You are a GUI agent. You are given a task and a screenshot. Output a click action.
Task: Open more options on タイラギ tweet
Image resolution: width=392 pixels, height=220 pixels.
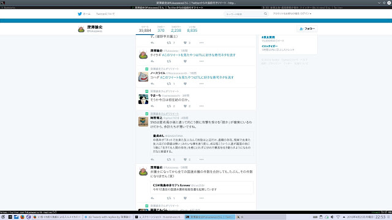(x=202, y=61)
